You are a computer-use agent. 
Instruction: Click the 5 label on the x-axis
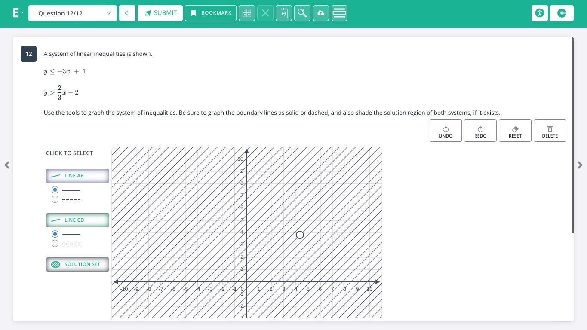[308, 289]
